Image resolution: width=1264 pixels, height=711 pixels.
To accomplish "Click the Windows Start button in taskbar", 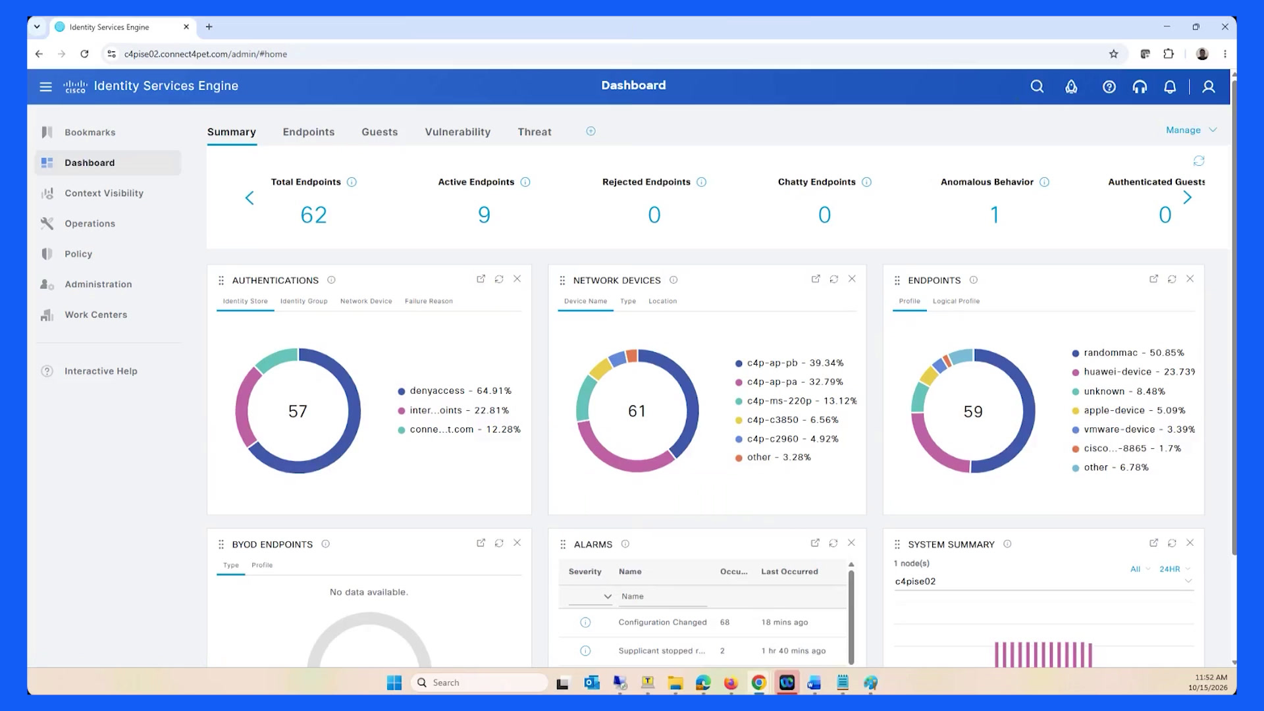I will (x=394, y=683).
